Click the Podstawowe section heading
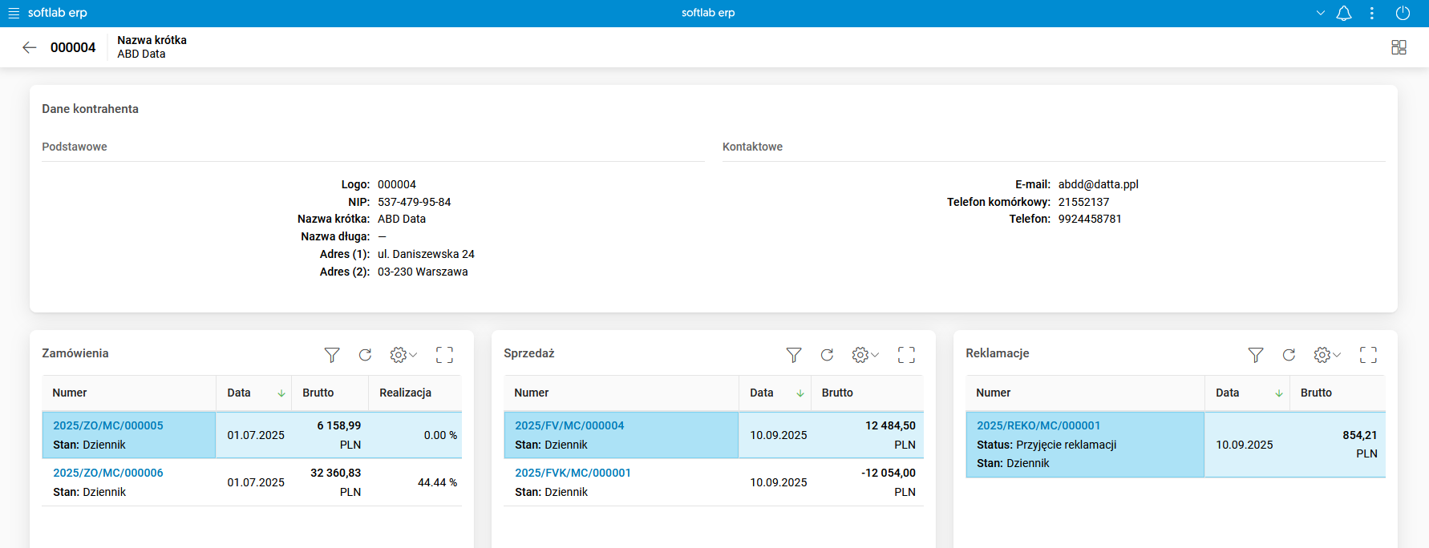Viewport: 1429px width, 548px height. (75, 147)
